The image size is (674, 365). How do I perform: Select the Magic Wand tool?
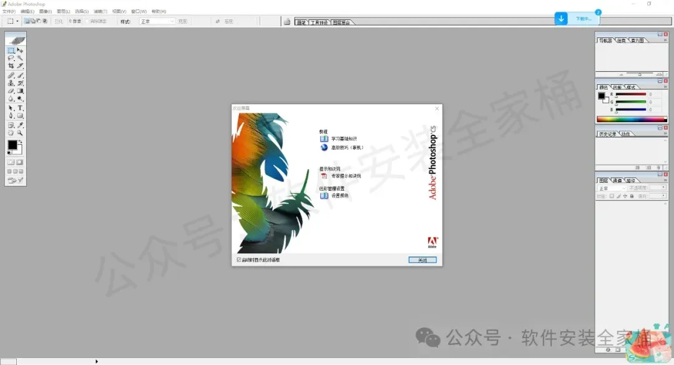[x=20, y=58]
